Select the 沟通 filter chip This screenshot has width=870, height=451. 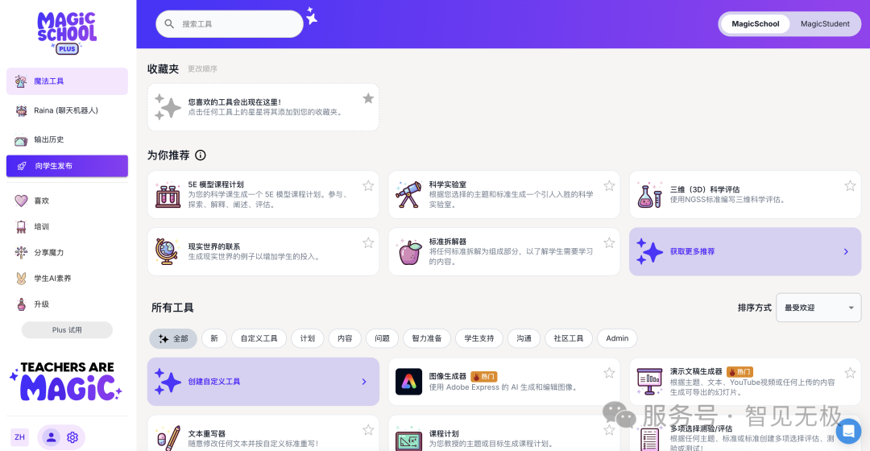click(x=524, y=338)
